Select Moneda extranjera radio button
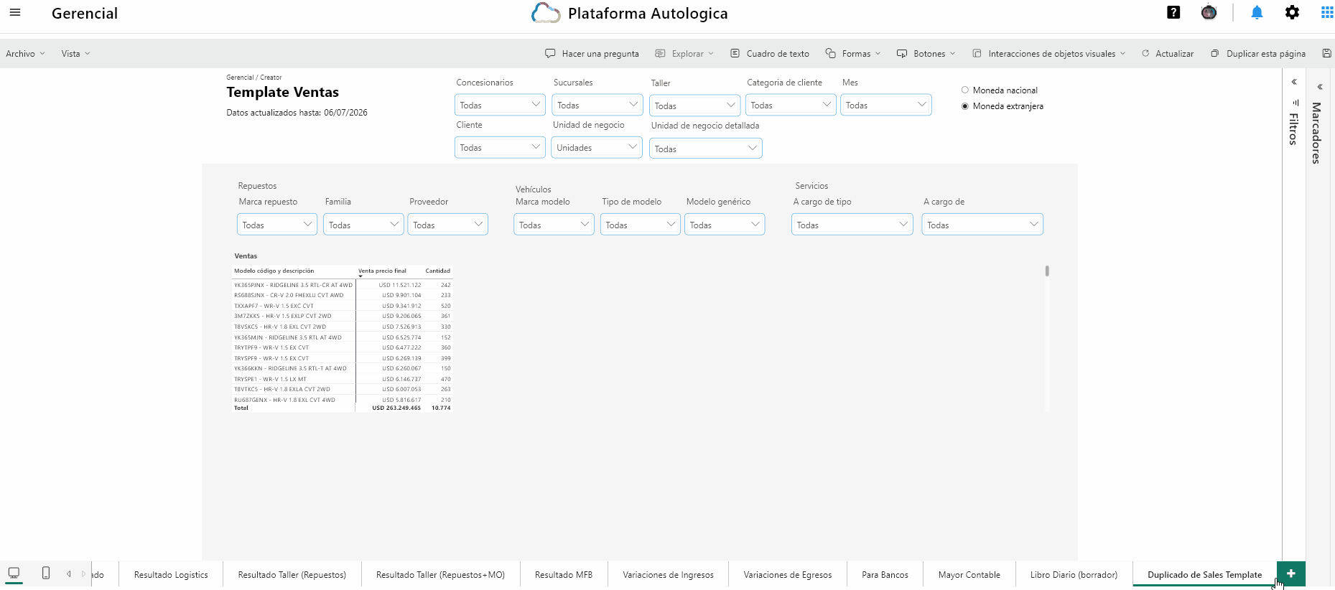This screenshot has width=1335, height=590. pyautogui.click(x=965, y=106)
